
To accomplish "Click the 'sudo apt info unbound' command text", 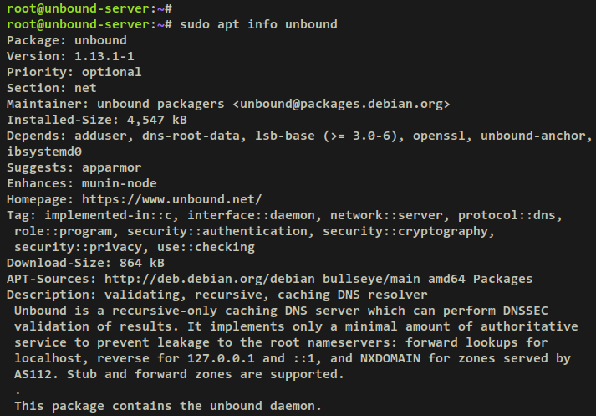I will (258, 25).
